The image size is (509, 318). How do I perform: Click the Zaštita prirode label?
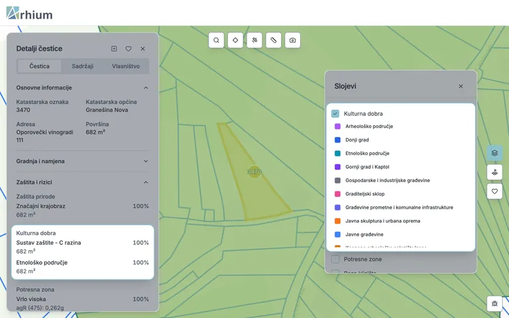[36, 197]
